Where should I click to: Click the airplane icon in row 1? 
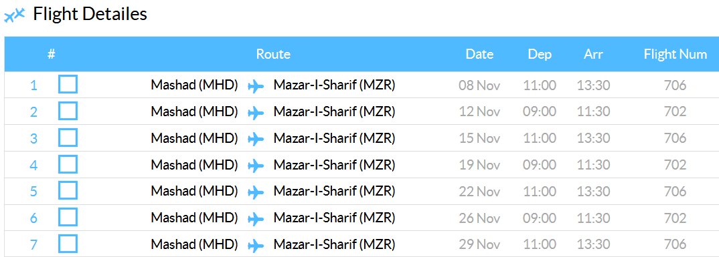256,86
